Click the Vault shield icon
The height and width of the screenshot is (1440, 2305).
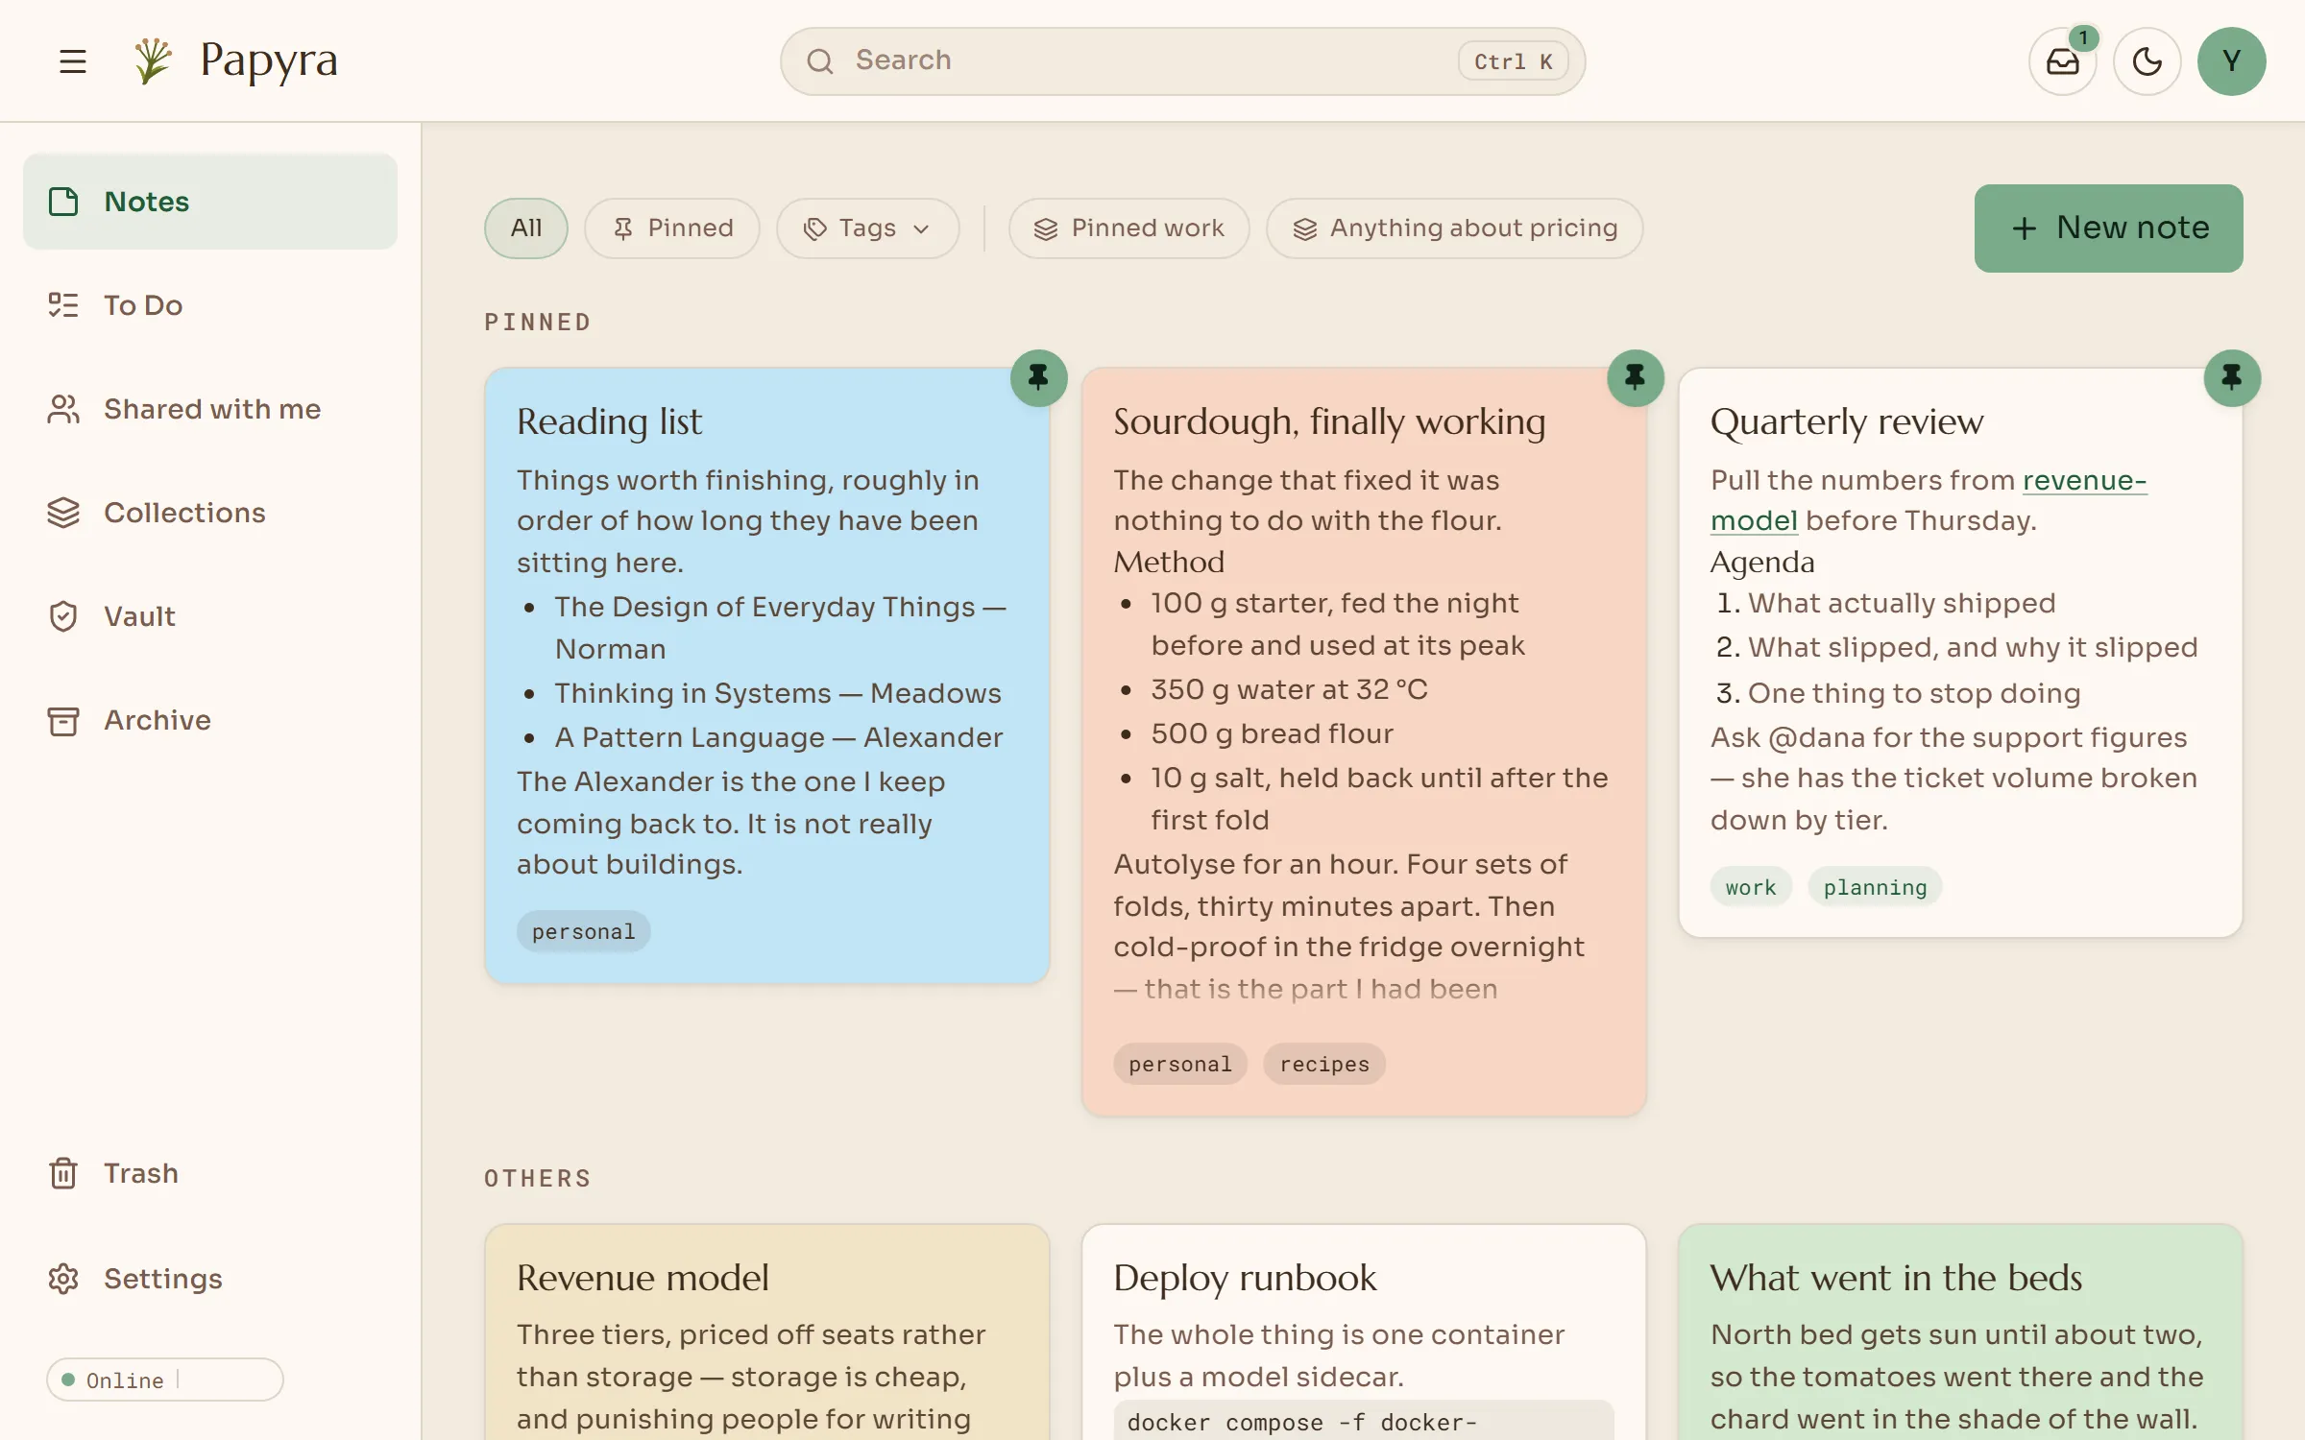tap(63, 616)
